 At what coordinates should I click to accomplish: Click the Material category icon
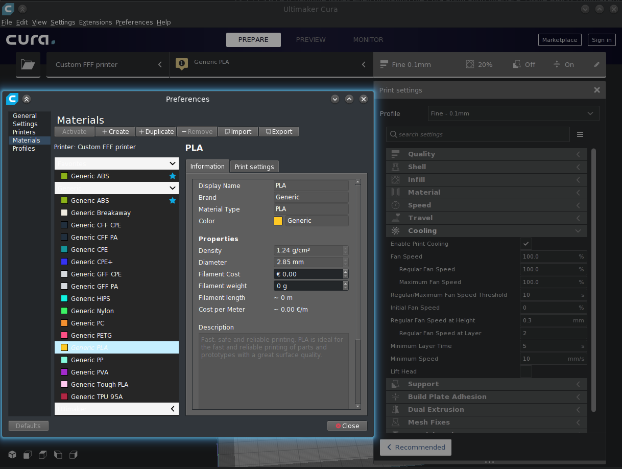pos(395,192)
